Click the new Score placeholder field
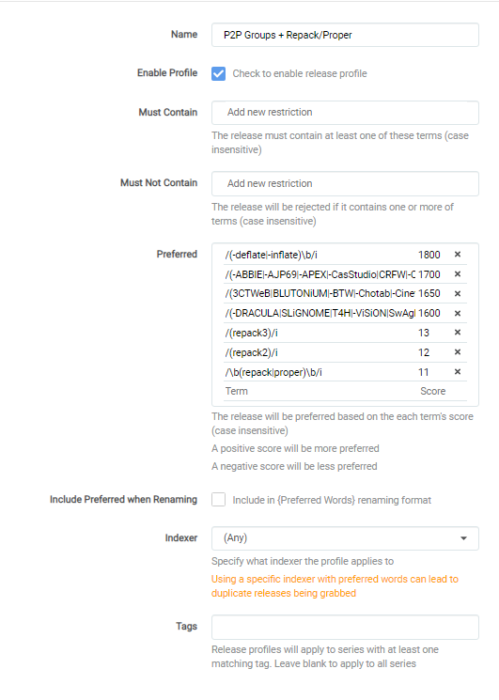 tap(434, 391)
